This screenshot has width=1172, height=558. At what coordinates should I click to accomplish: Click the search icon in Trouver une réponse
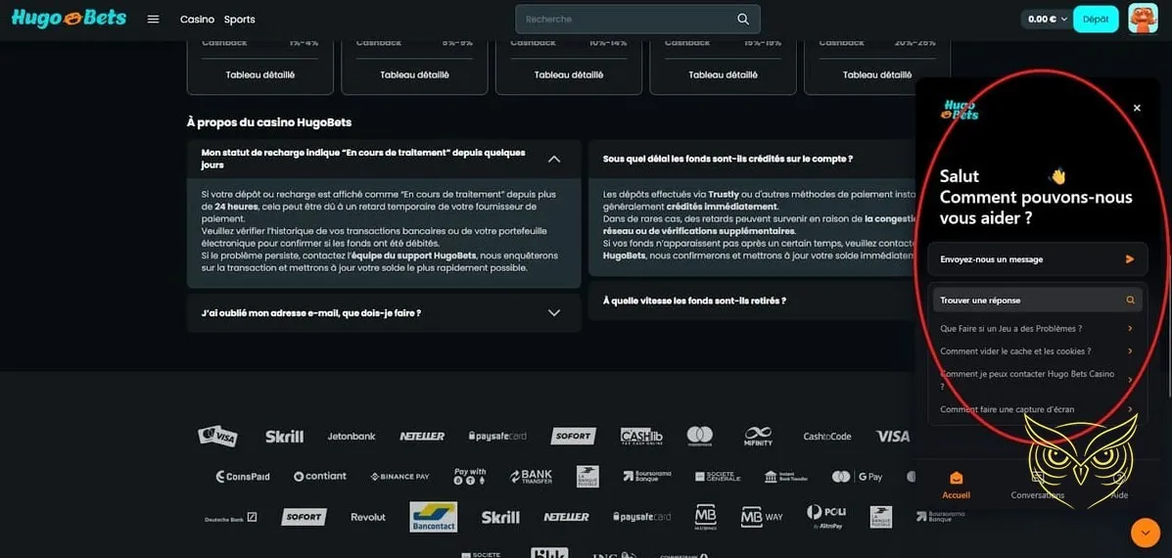[1130, 301]
